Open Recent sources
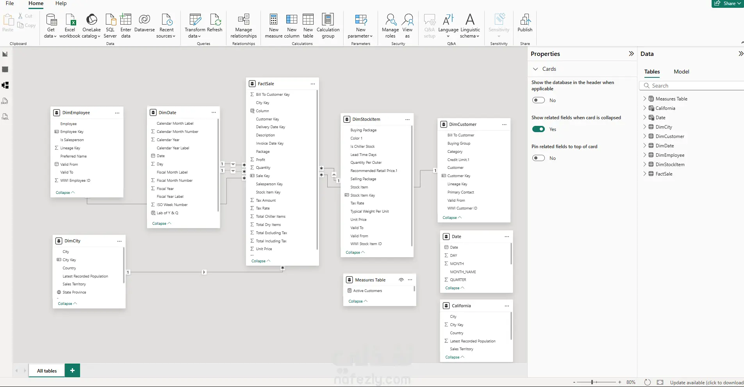 pyautogui.click(x=166, y=26)
